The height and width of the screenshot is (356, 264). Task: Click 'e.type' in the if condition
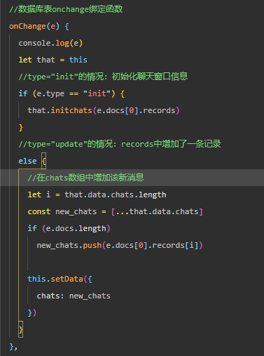(50, 93)
